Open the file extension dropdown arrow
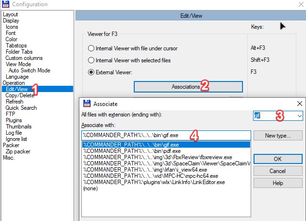 coord(300,116)
